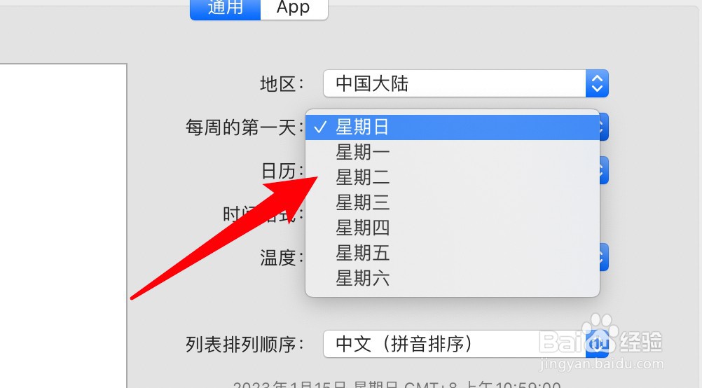The height and width of the screenshot is (388, 702).
Task: Switch to the App tab
Action: (294, 9)
